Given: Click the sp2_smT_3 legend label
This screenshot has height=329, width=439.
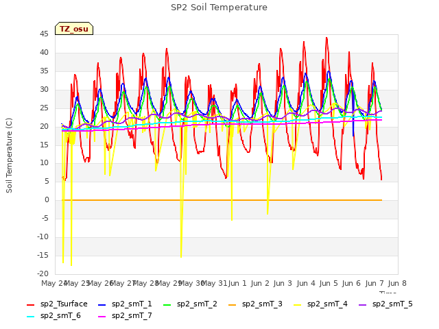Looking at the screenshot, I should (x=262, y=304).
